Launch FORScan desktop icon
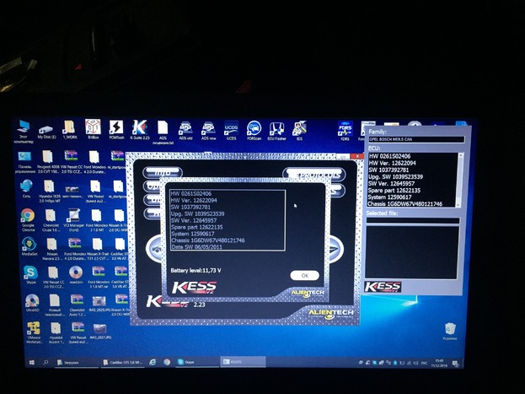This screenshot has width=525, height=394. pyautogui.click(x=254, y=128)
